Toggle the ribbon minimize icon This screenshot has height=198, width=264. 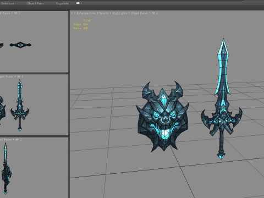(x=78, y=3)
